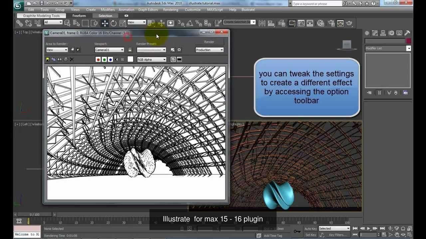
Task: Open the selection filter All dropdown
Action: 53,22
